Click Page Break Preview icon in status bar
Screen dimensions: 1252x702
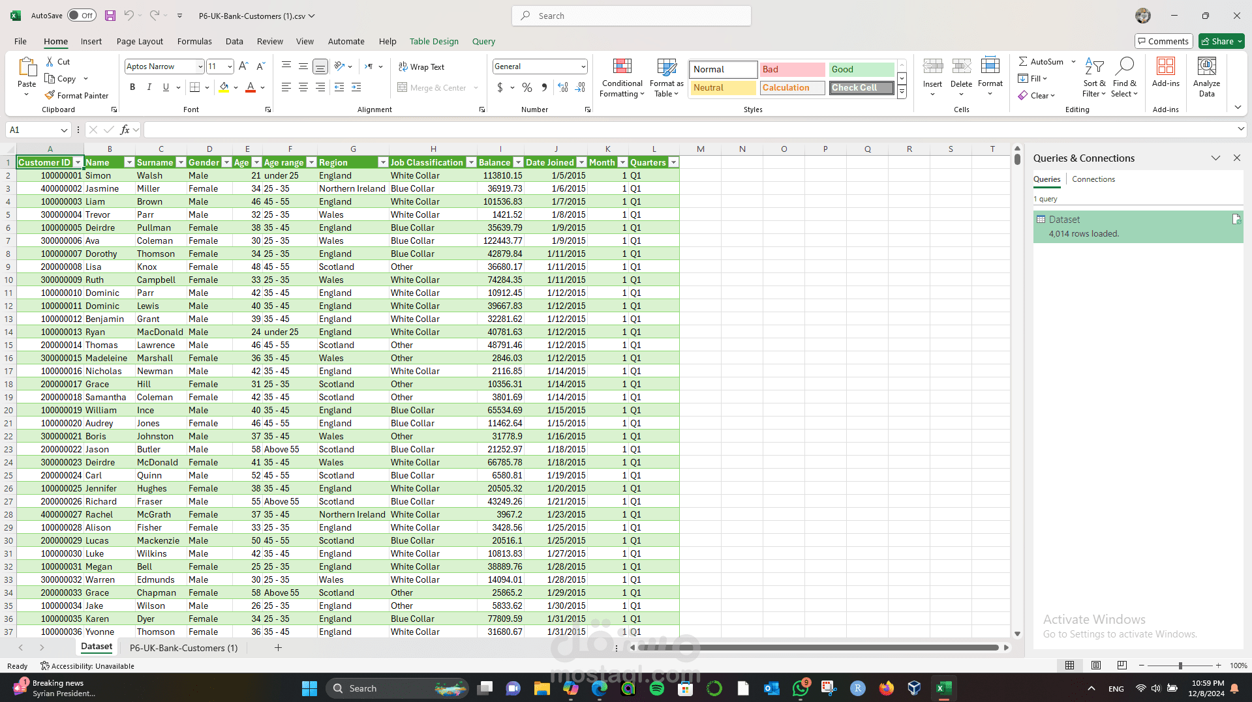(x=1122, y=665)
